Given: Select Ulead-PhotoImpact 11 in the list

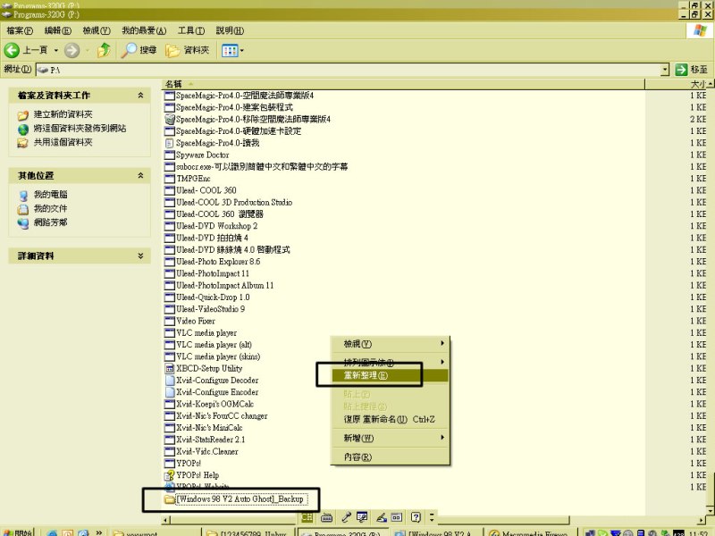Looking at the screenshot, I should coord(213,273).
